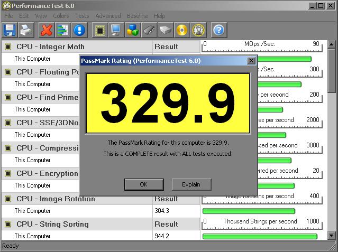The width and height of the screenshot is (338, 252).
Task: Click This Computer under String Sorting
Action: (33, 236)
